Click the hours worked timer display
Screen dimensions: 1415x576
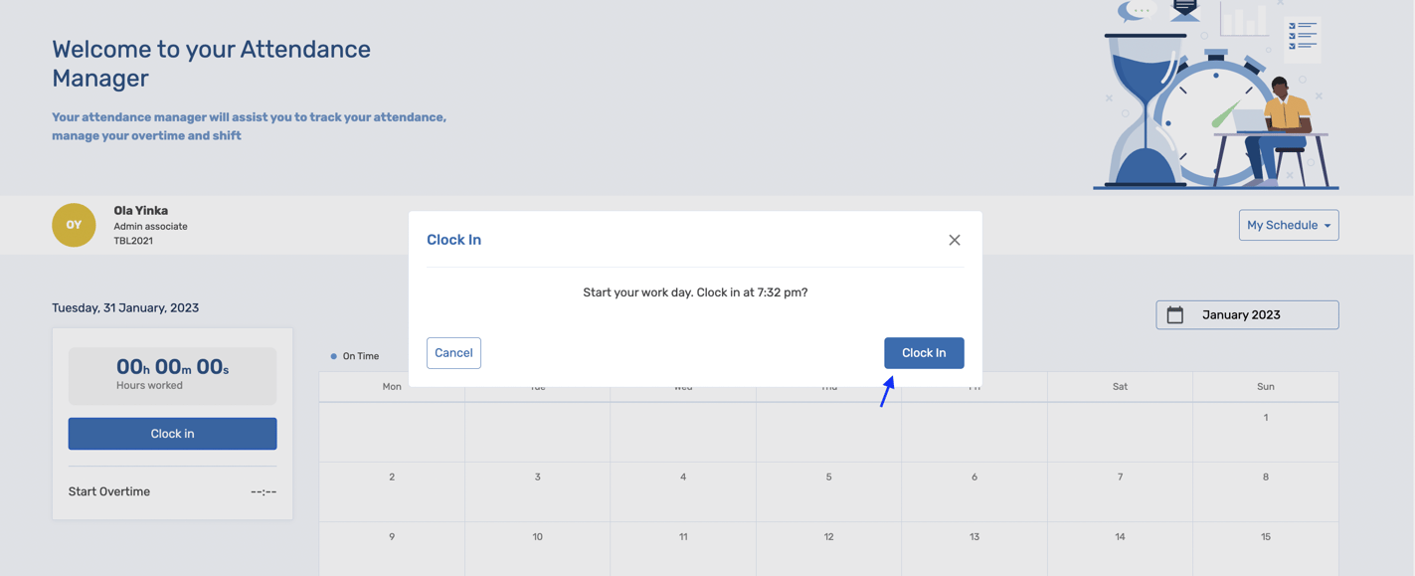172,375
